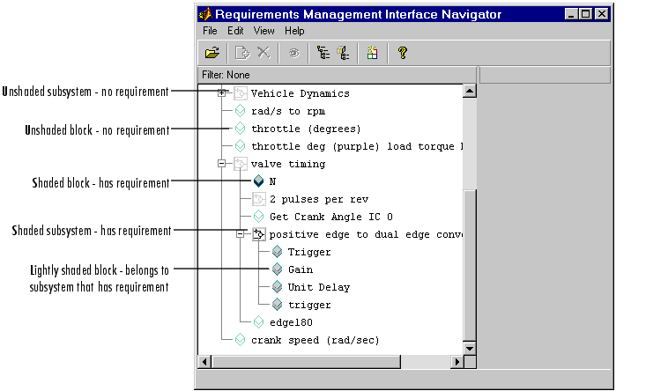Click the expand tree toolbar icon
Viewport: 668px width, 391px height.
point(323,53)
